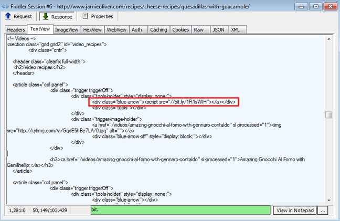The width and height of the screenshot is (340, 221).
Task: Click the scrollbar up arrow in TextView
Action: coord(329,39)
